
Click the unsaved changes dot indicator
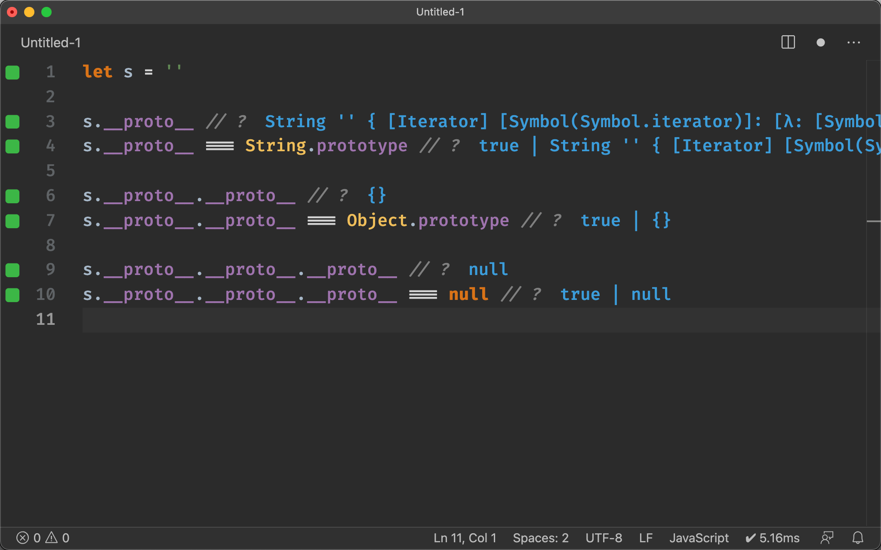(x=820, y=43)
